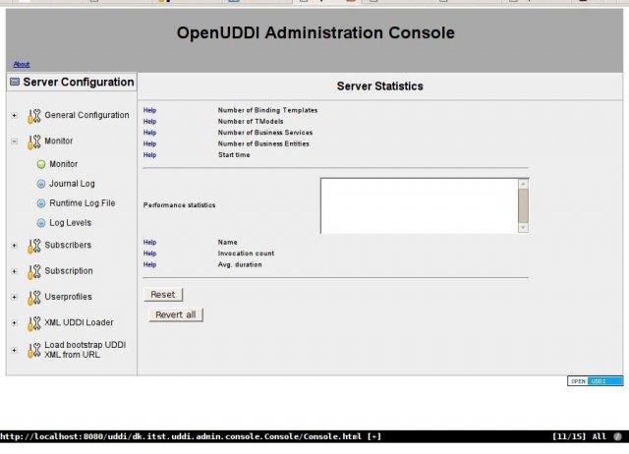Click the green Monitor sub-item icon
Viewport: 629px width, 454px height.
pos(41,164)
